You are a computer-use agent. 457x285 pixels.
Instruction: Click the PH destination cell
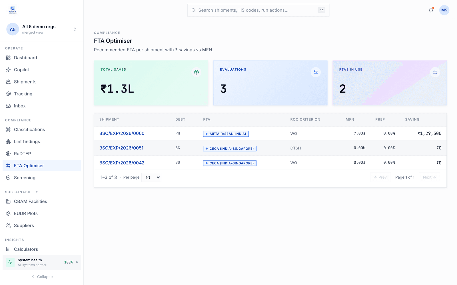coord(178,133)
